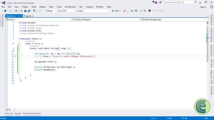This screenshot has width=214, height=120.
Task: Start debugging with the green Start button
Action: (x=116, y=11)
